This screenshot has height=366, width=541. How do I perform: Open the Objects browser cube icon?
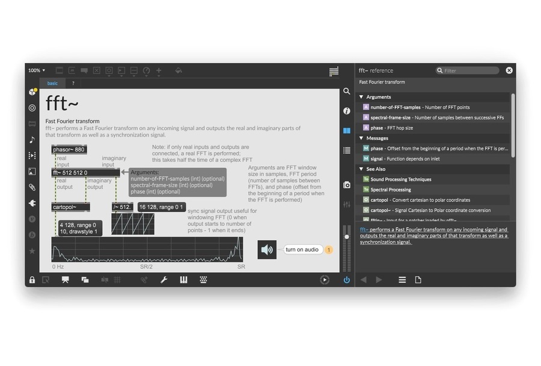coord(32,91)
